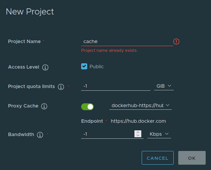211x170 pixels.
Task: Increase bandwidth with the stepper up arrow
Action: [x=138, y=132]
